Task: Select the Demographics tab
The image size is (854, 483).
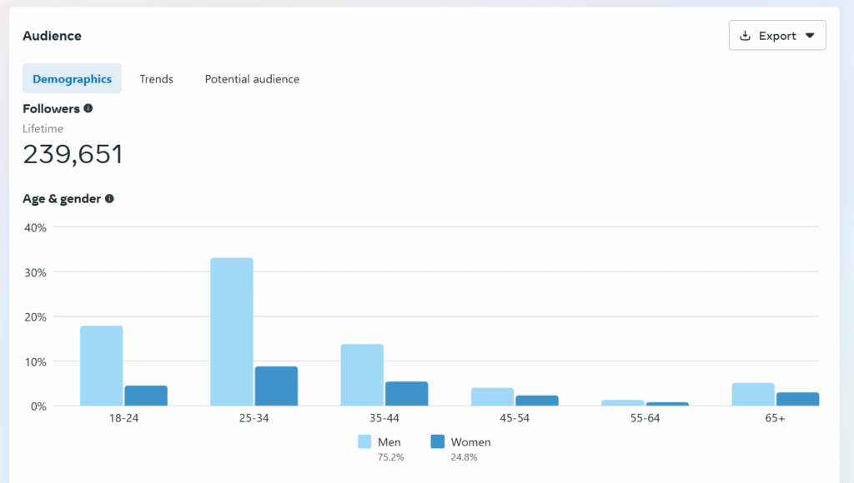Action: pos(72,78)
